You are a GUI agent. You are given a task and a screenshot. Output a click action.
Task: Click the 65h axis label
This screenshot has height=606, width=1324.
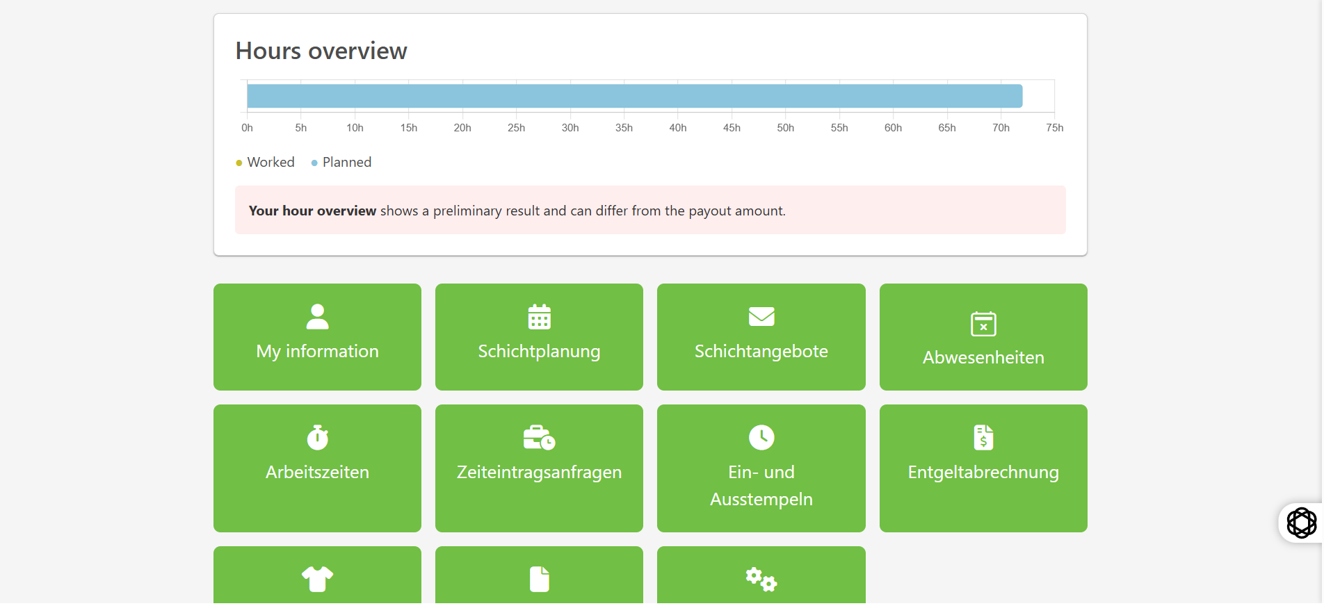947,128
